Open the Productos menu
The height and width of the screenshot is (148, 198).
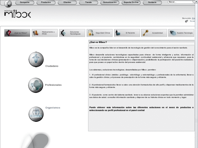(46, 2)
